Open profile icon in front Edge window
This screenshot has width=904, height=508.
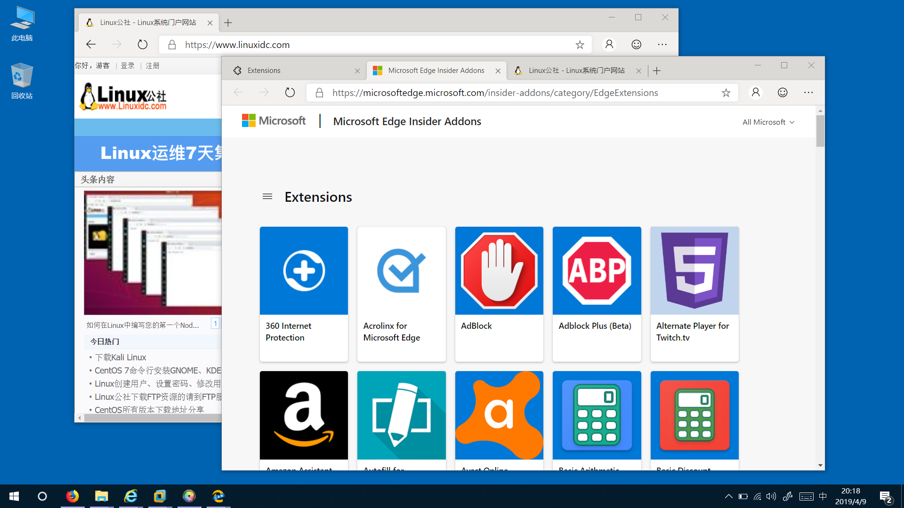[x=756, y=93]
